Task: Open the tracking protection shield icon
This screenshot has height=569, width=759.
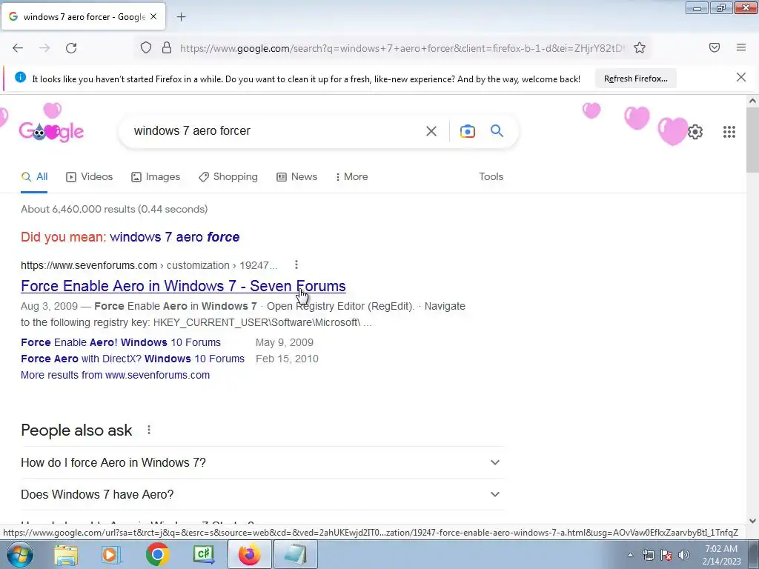Action: coord(146,48)
